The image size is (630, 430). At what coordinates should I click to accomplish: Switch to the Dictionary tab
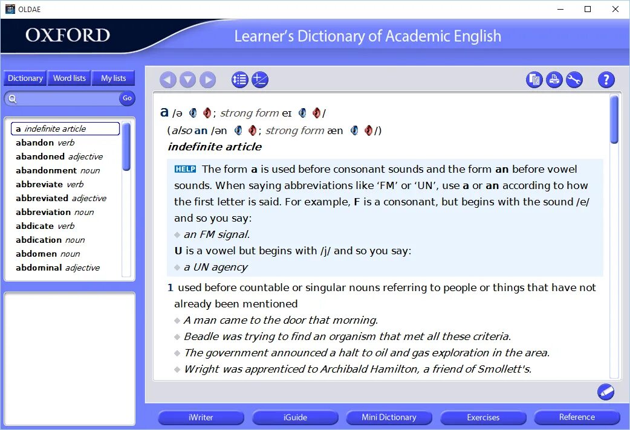[25, 79]
